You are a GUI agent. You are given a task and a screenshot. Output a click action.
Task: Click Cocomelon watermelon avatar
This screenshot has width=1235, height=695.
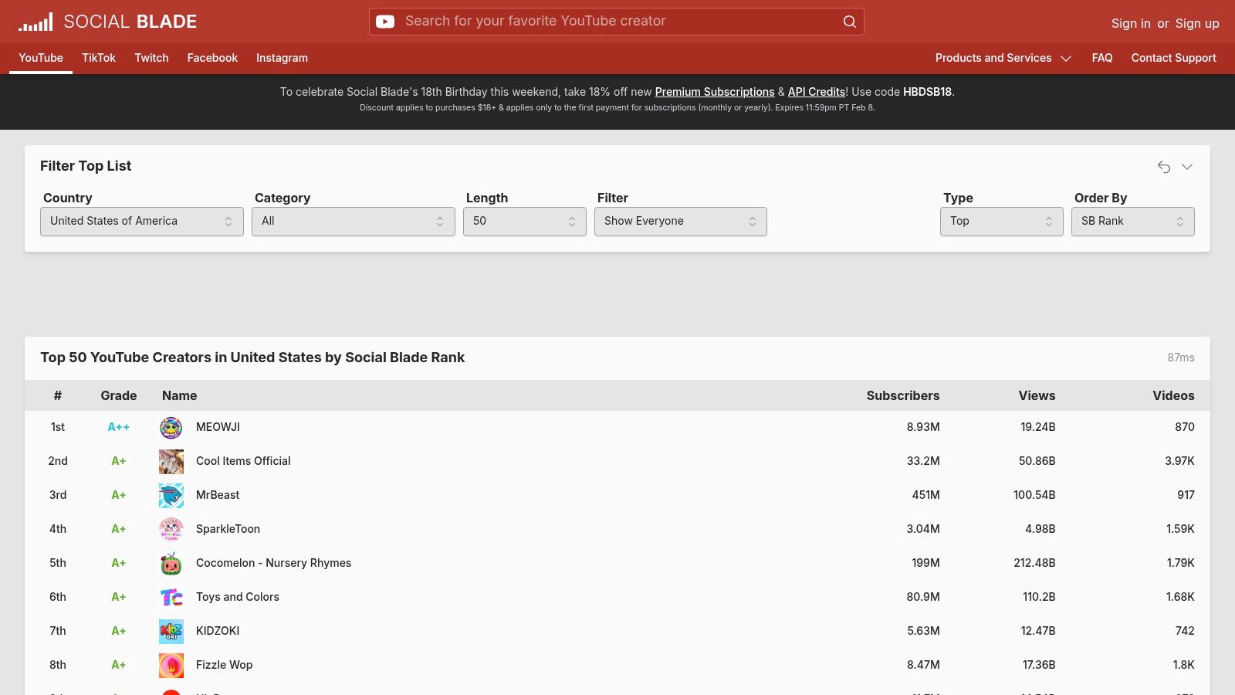click(x=171, y=564)
